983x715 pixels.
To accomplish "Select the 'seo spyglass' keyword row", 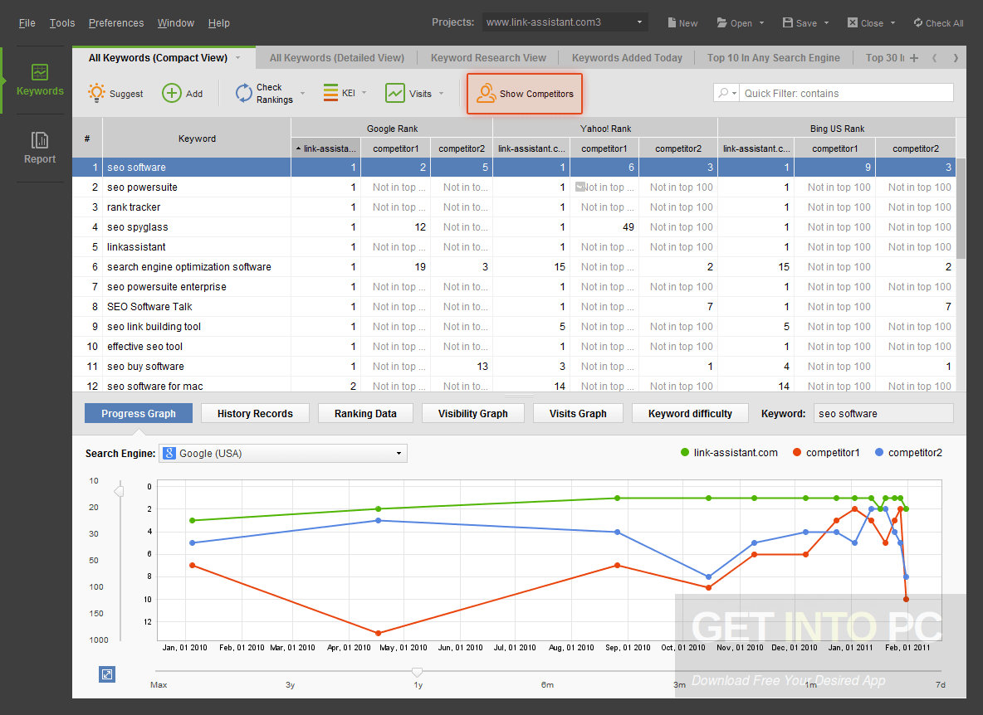I will tap(514, 226).
